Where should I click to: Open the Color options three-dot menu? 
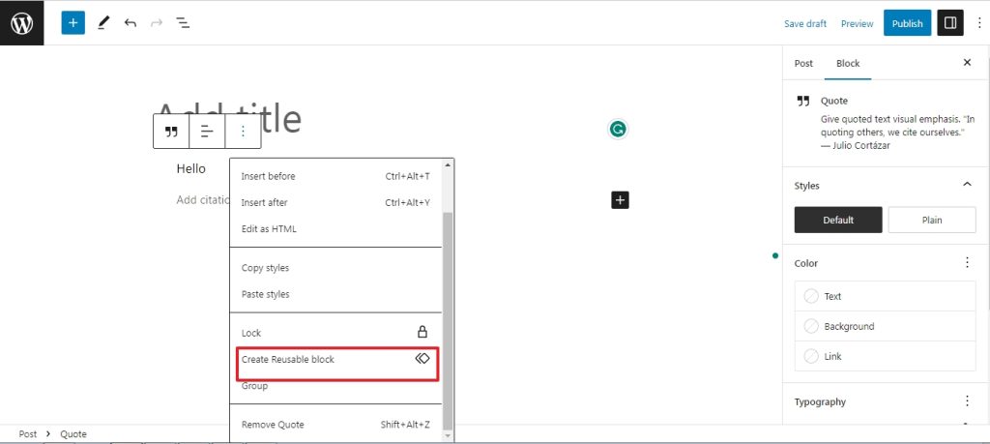coord(967,263)
